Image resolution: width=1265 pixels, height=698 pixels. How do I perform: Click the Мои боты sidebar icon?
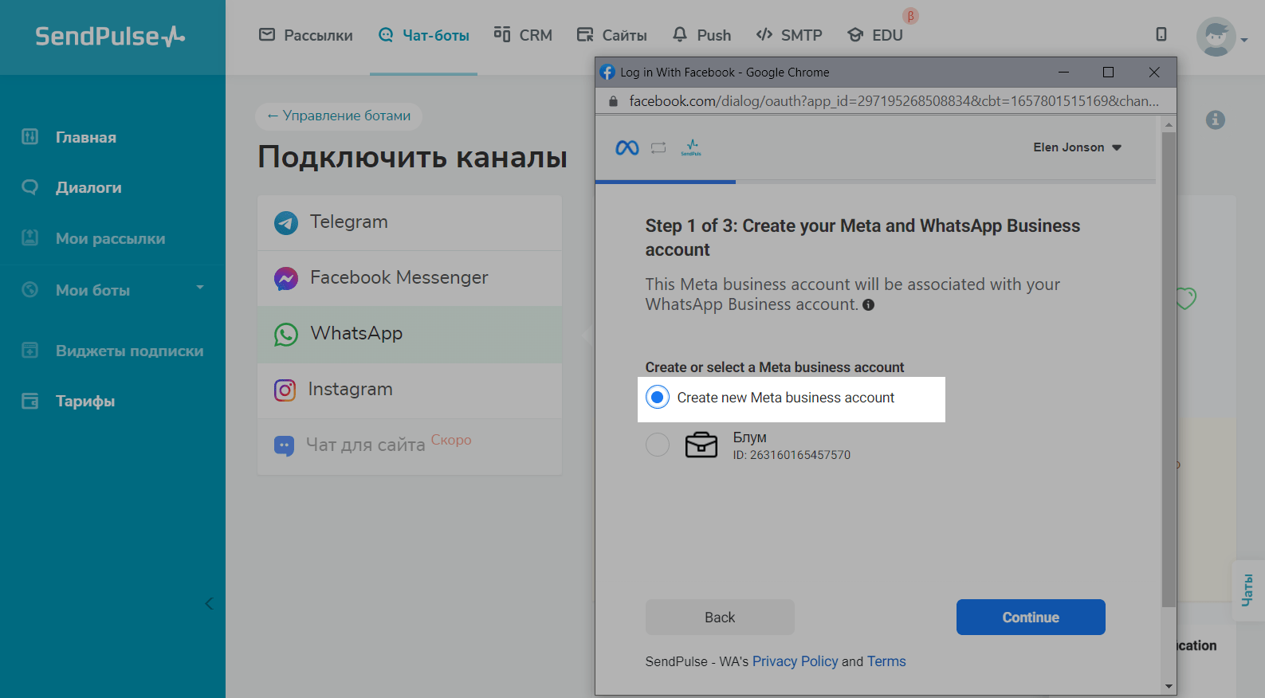pyautogui.click(x=30, y=290)
